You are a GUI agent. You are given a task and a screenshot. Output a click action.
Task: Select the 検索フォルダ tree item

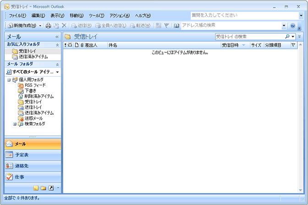point(32,124)
